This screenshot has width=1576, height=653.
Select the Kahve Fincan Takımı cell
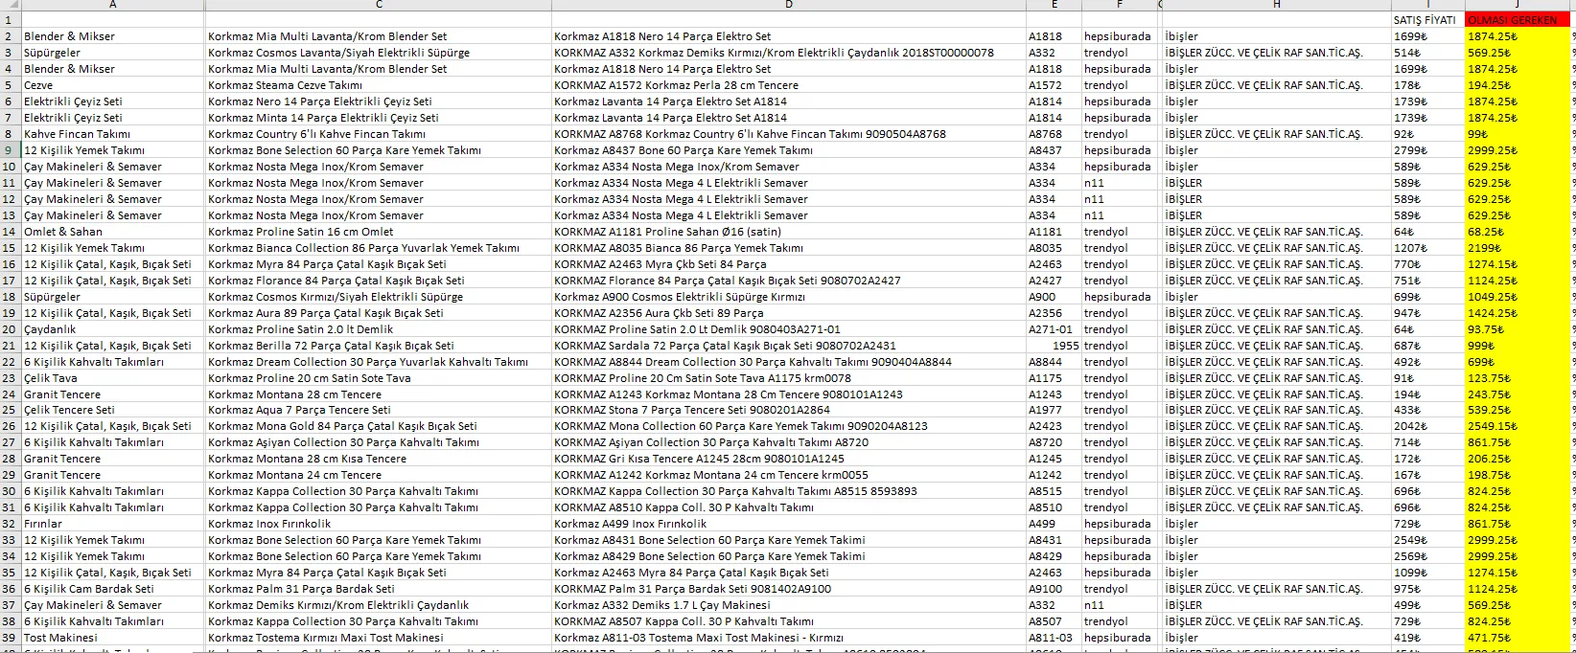113,134
